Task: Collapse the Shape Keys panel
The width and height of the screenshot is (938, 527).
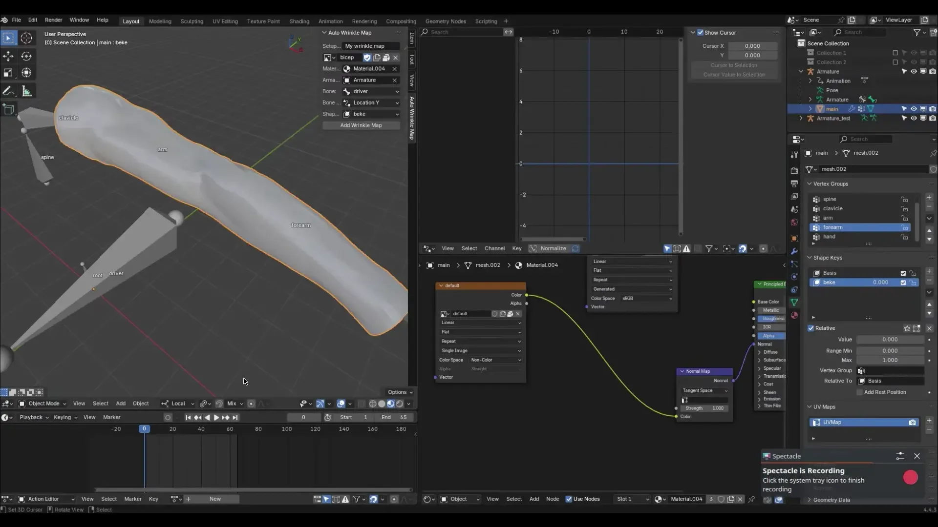Action: coord(810,258)
